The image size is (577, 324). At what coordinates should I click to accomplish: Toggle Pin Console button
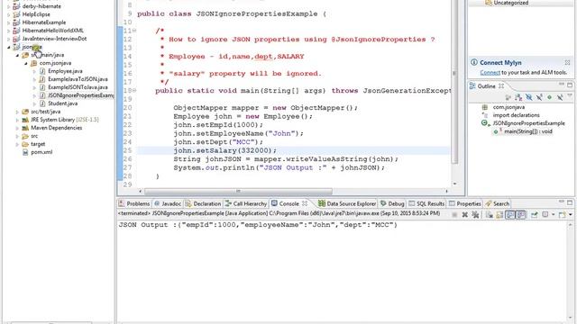[534, 215]
